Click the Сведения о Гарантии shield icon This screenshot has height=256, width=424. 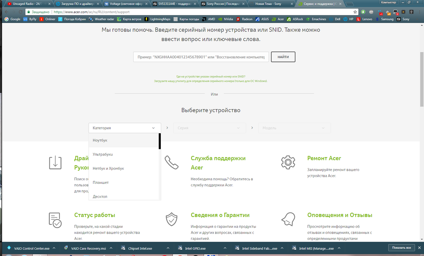172,220
